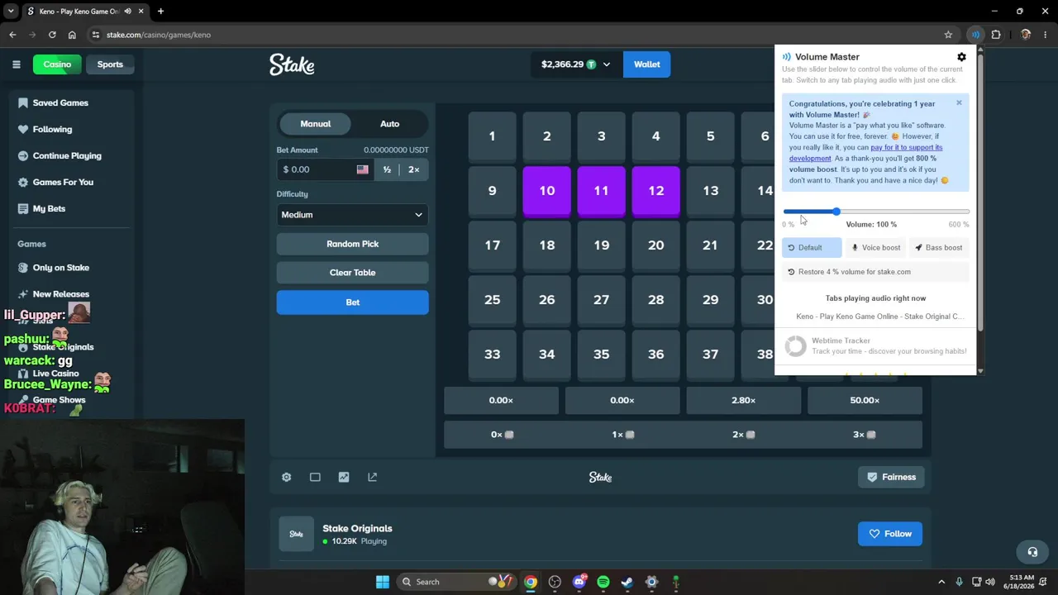
Task: Deselect Keno number 12
Action: (655, 191)
